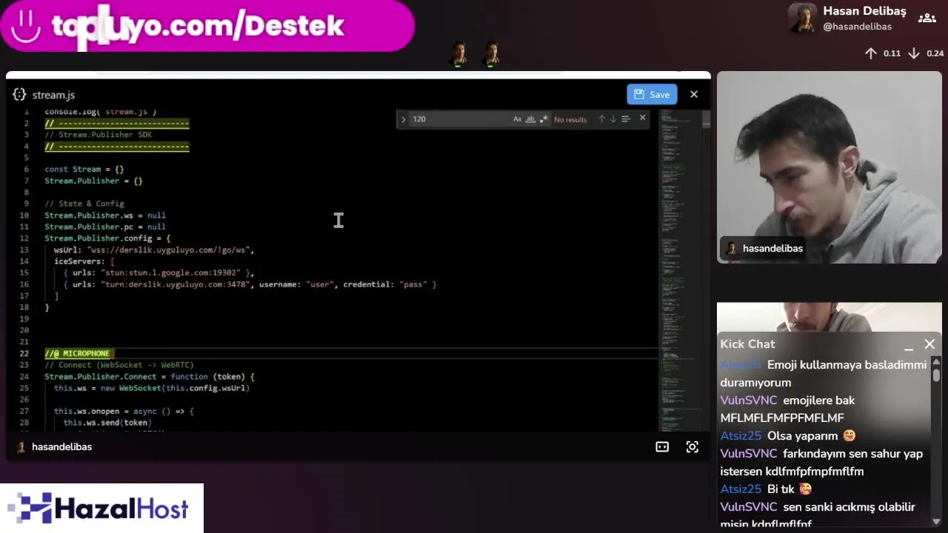Click code line 6 'const Stream = {}'
This screenshot has width=948, height=533.
[84, 170]
